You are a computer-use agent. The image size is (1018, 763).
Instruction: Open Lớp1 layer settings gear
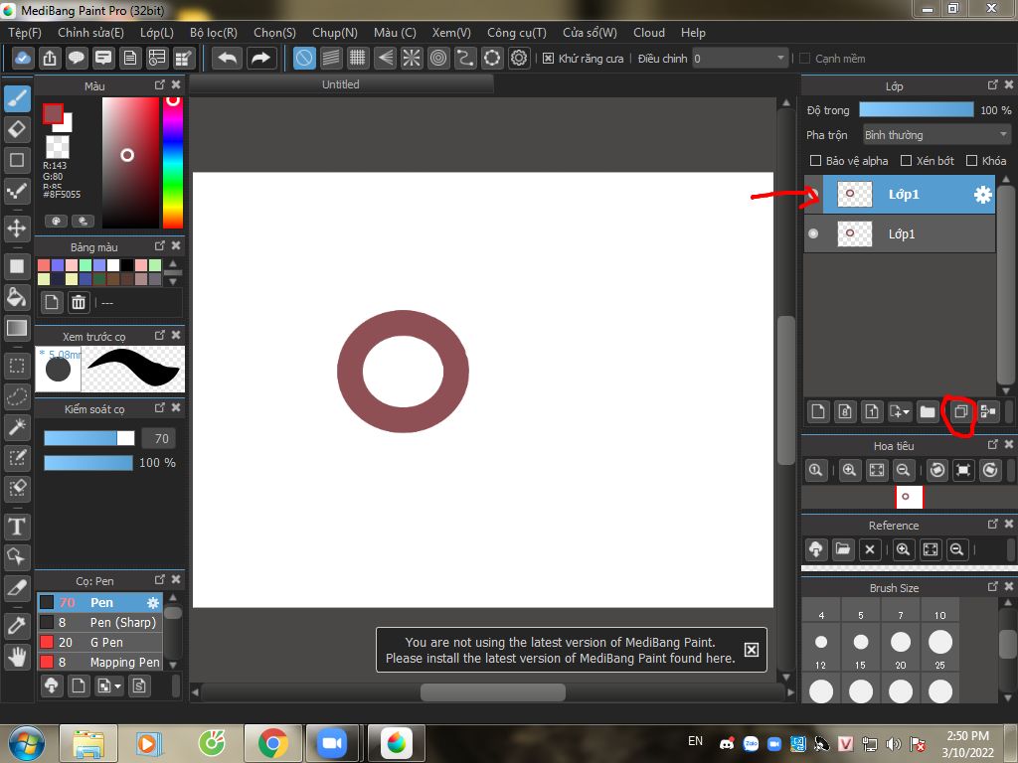pos(983,194)
